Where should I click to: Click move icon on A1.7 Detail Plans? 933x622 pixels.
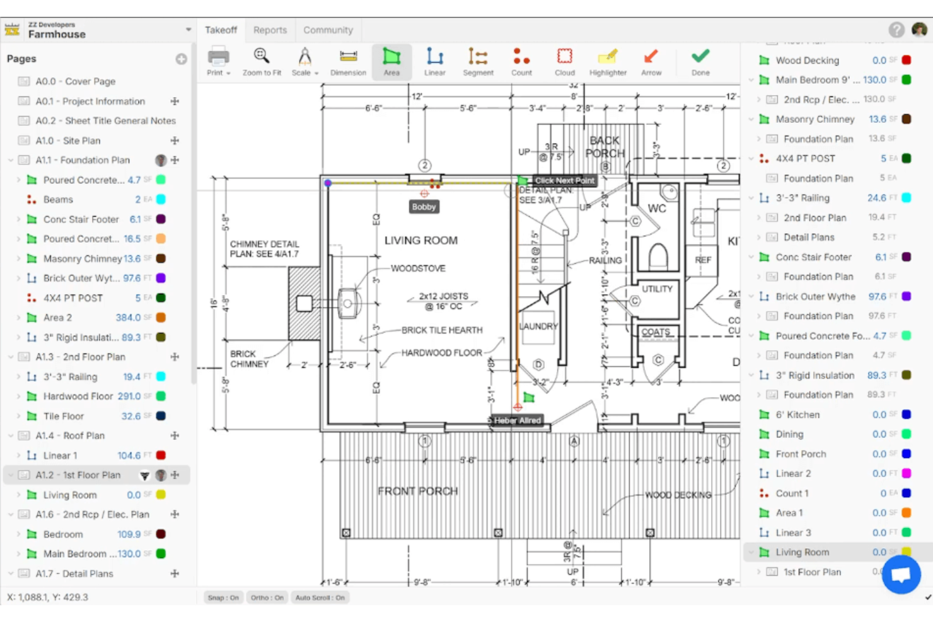[x=175, y=573]
